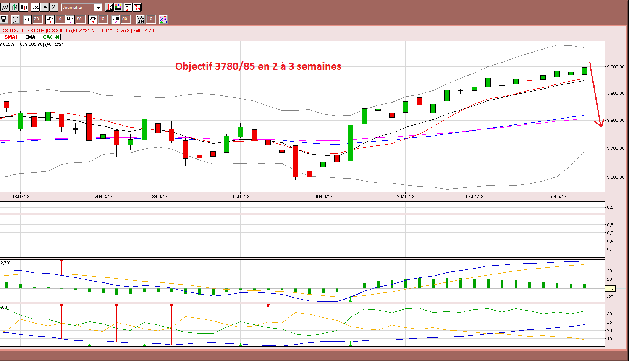Click the 29/04/13 date label
629x361 pixels.
point(406,196)
